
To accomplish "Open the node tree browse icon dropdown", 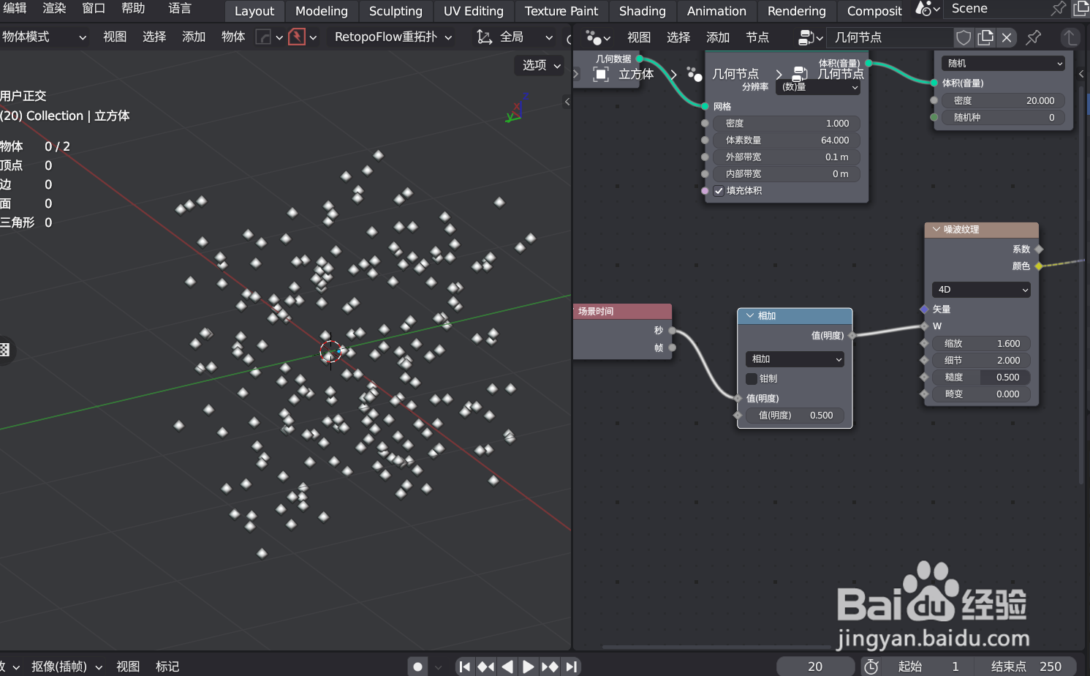I will point(811,37).
